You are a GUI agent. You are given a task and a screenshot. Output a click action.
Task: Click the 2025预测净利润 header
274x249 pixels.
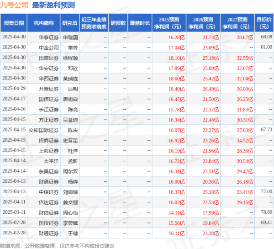[169, 23]
